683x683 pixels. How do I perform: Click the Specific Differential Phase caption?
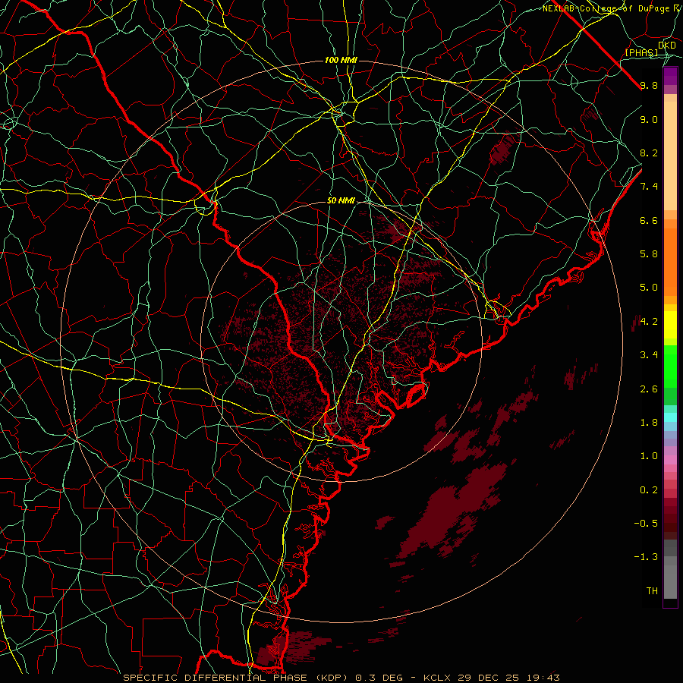click(x=341, y=678)
